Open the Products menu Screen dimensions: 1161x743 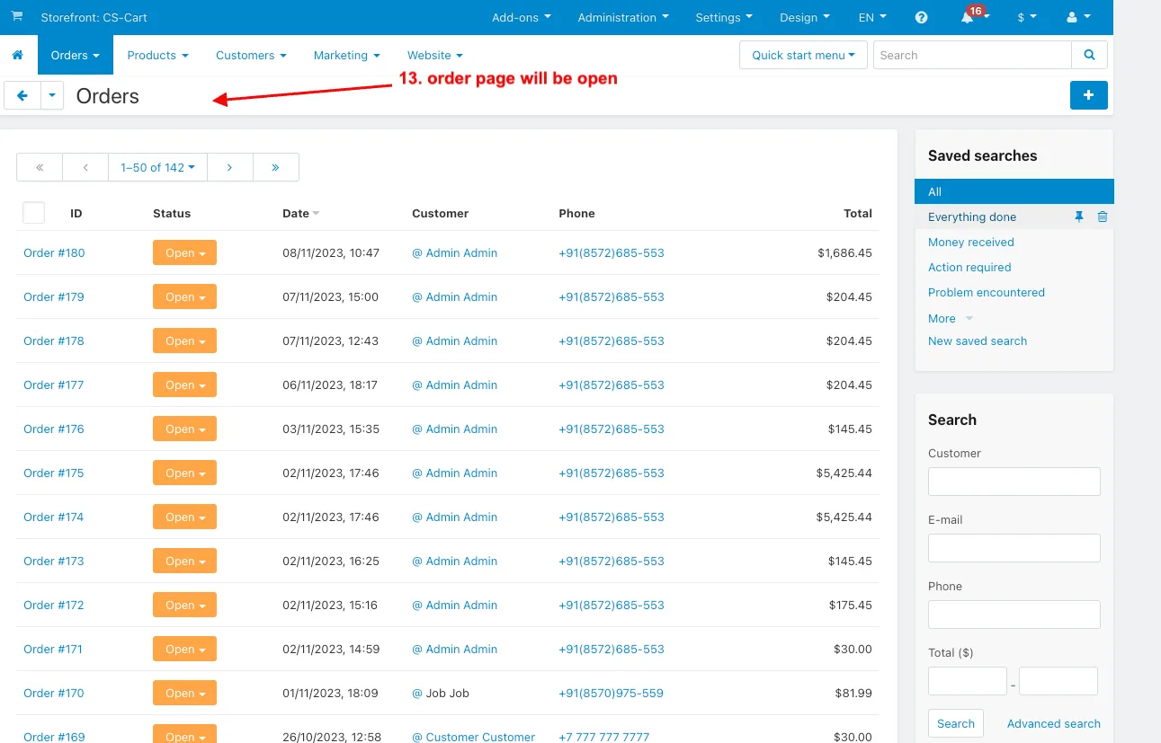157,55
